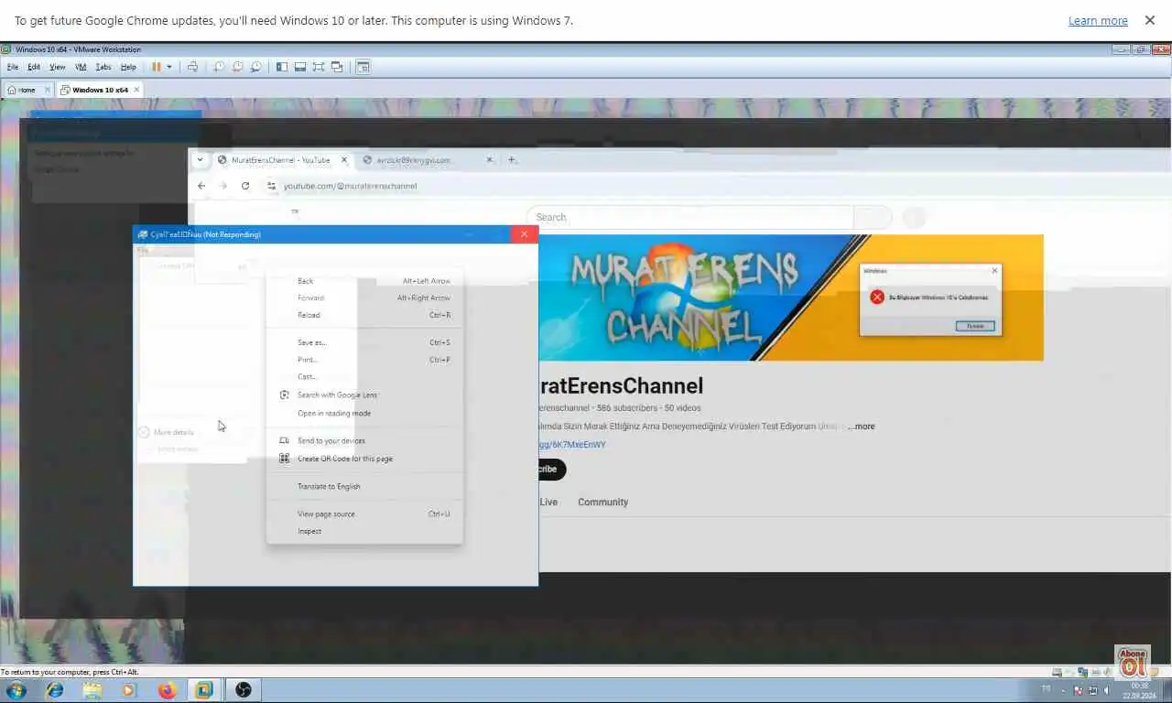Click Take Snapshot toolbar icon
The height and width of the screenshot is (703, 1172).
pyautogui.click(x=219, y=67)
